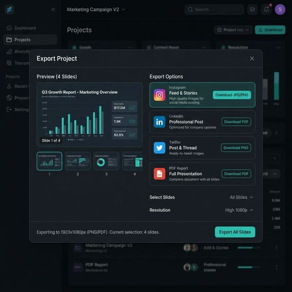The height and width of the screenshot is (292, 292).
Task: Open more options for Marketing Campaign V2 row
Action: [276, 248]
